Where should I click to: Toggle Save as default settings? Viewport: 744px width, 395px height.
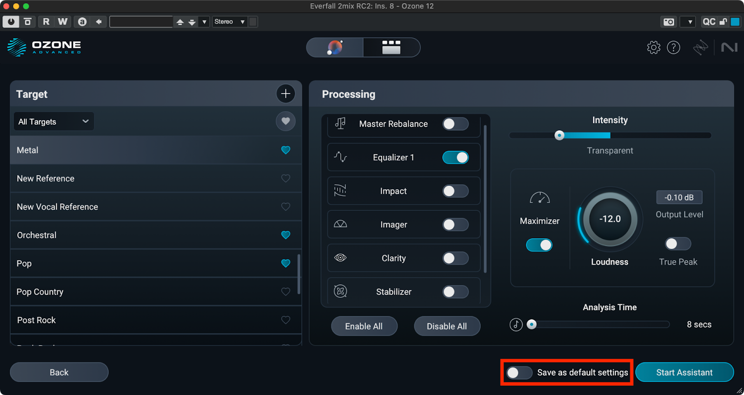(x=519, y=373)
